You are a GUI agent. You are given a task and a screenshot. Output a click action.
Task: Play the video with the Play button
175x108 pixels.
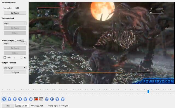point(4,99)
